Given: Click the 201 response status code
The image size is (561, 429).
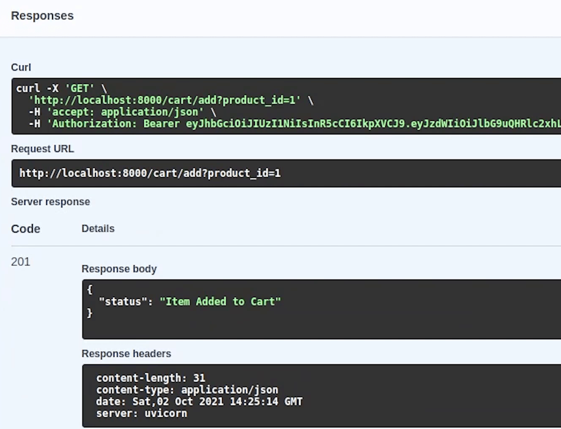Looking at the screenshot, I should pos(21,262).
